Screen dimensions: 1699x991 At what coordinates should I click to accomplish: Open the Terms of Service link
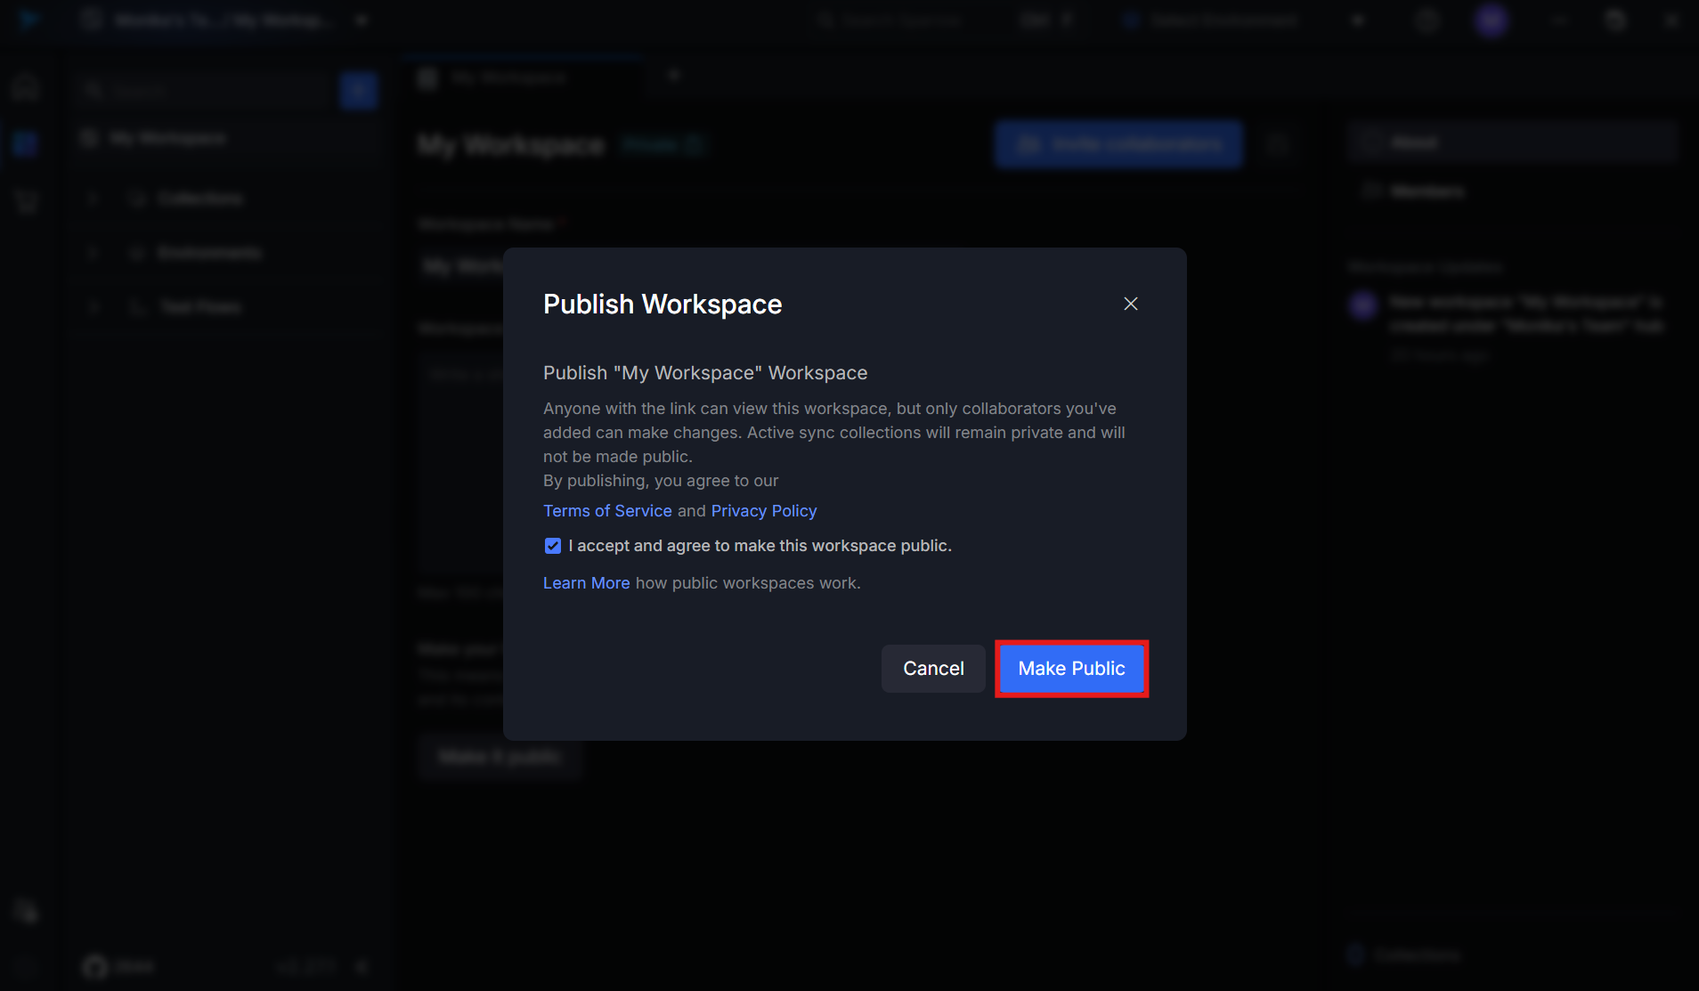click(x=607, y=511)
